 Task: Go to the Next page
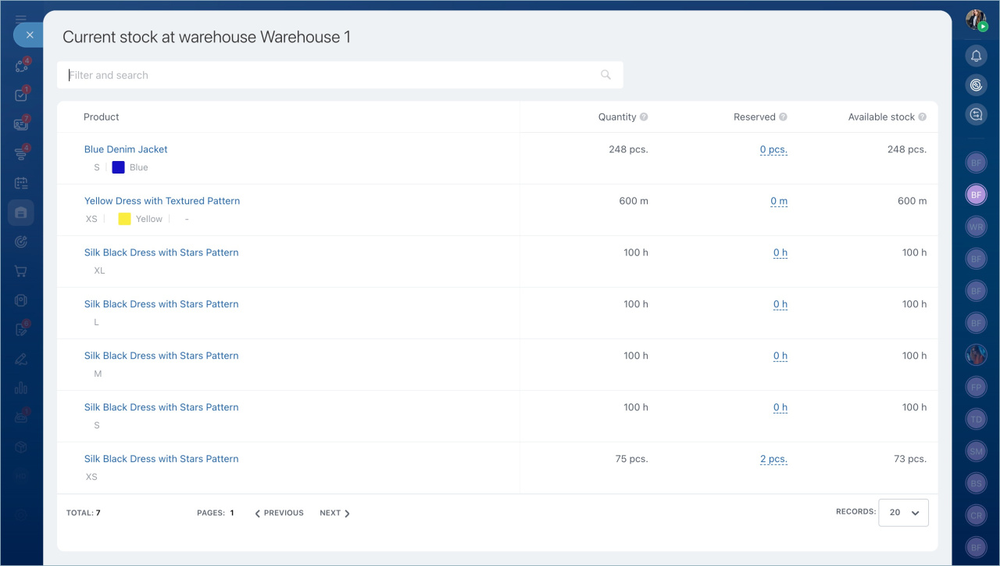coord(334,513)
